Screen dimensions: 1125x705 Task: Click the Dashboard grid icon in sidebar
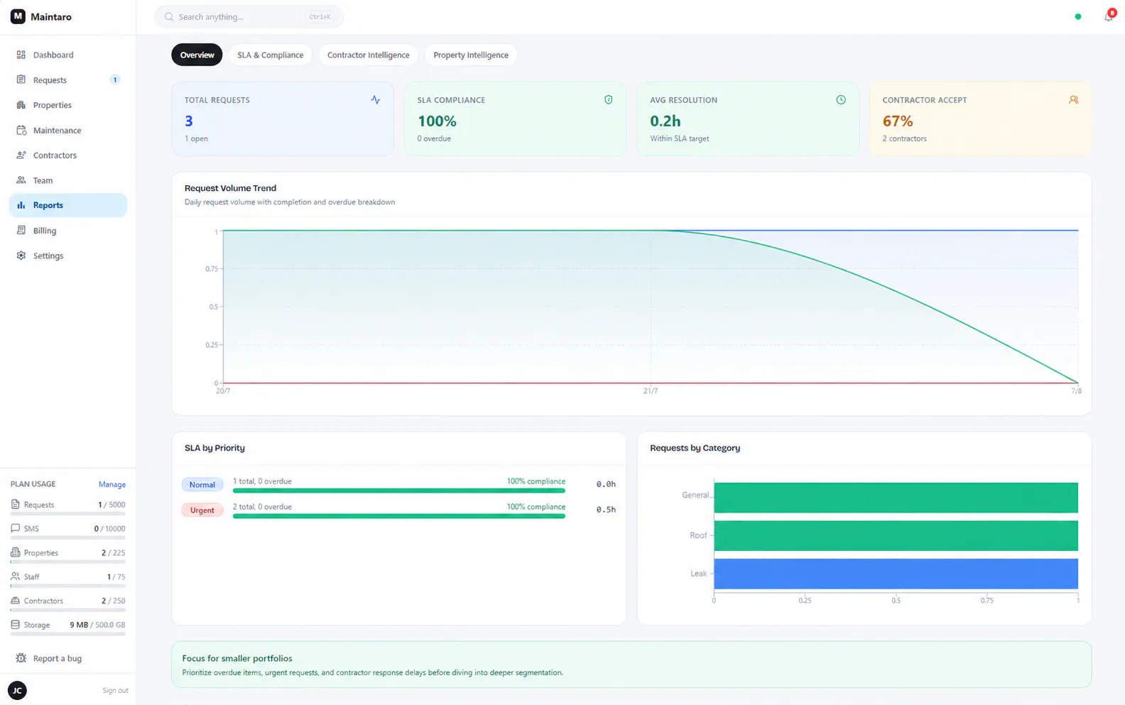(x=21, y=55)
